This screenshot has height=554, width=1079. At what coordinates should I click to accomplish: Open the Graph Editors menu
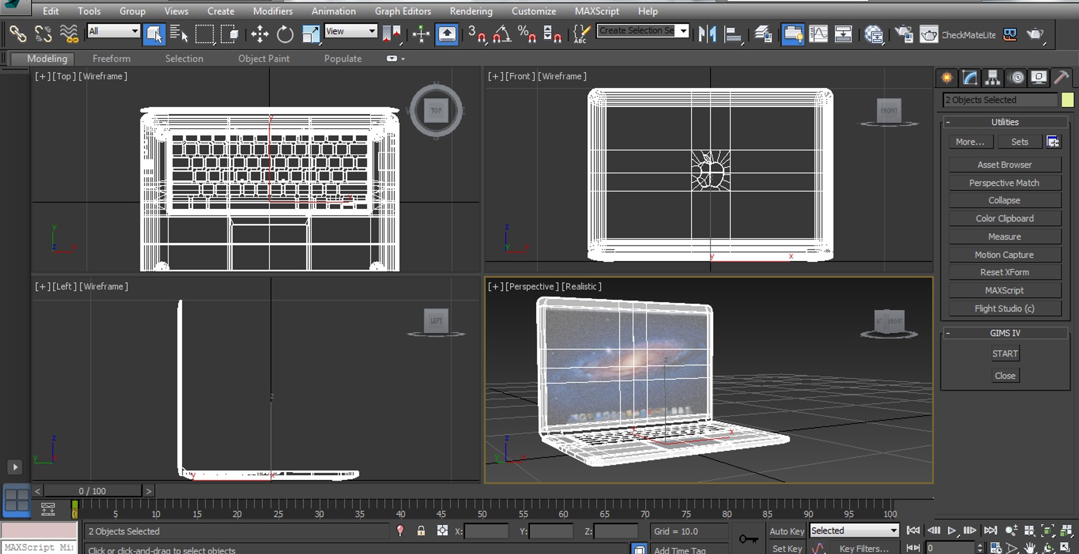click(x=403, y=11)
